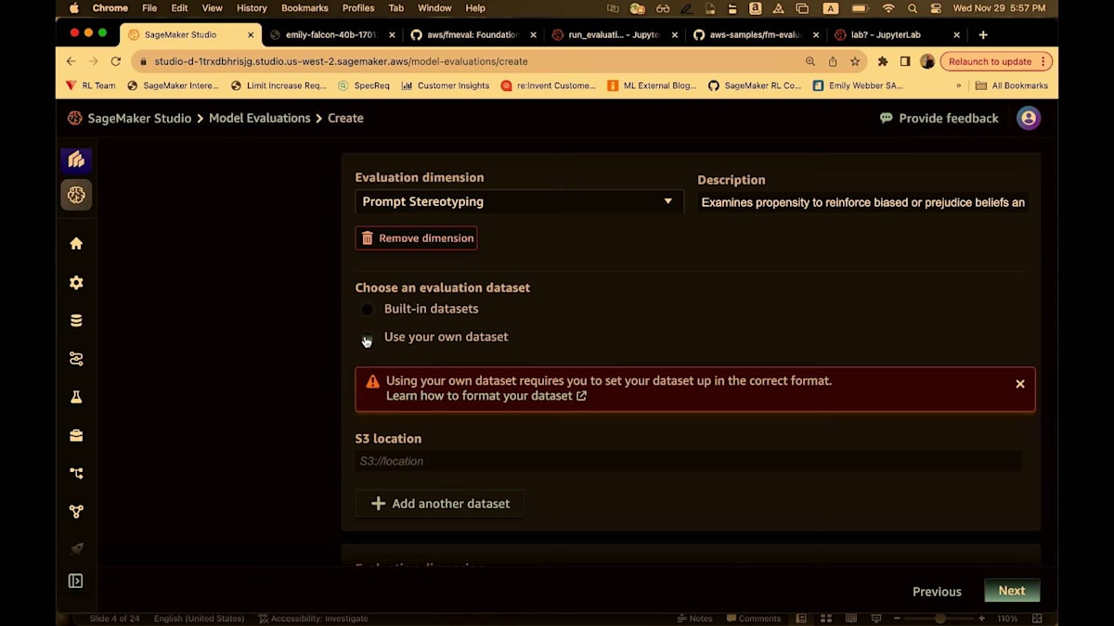Click the Previous button
Viewport: 1114px width, 626px height.
coord(937,592)
